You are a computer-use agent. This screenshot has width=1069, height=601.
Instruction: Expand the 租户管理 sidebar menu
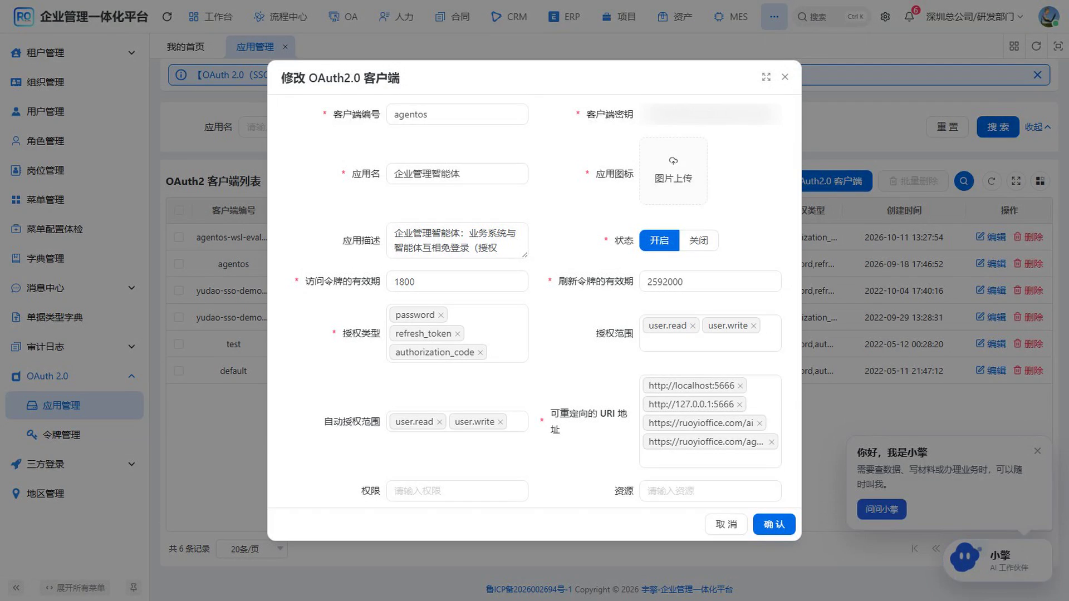click(x=74, y=53)
